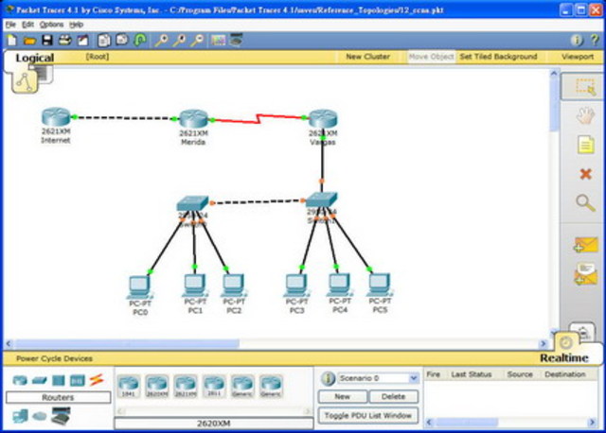The height and width of the screenshot is (433, 606).
Task: Open a file with the folder icon
Action: point(29,40)
